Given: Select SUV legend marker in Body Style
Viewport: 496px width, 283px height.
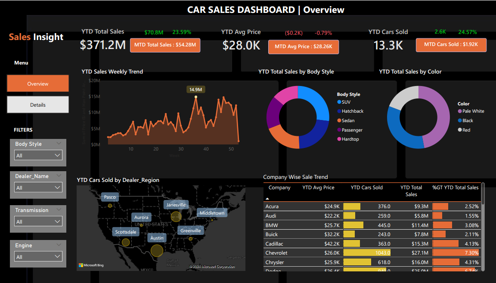Looking at the screenshot, I should [x=339, y=102].
